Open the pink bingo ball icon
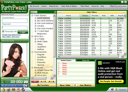The height and width of the screenshot is (92, 128). [18, 89]
